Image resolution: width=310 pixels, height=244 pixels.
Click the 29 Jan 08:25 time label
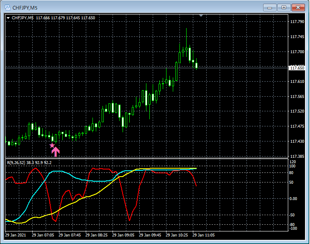[97, 235]
